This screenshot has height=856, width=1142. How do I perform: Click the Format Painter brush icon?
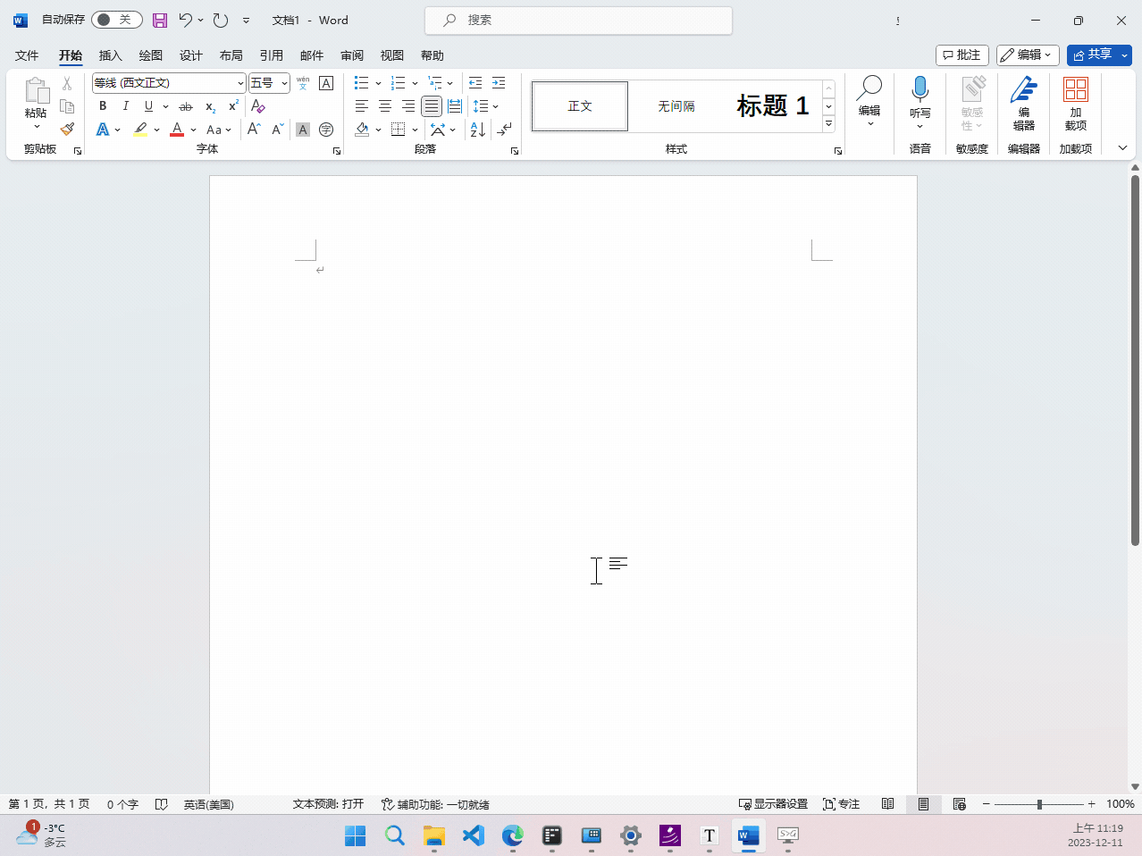(x=67, y=130)
